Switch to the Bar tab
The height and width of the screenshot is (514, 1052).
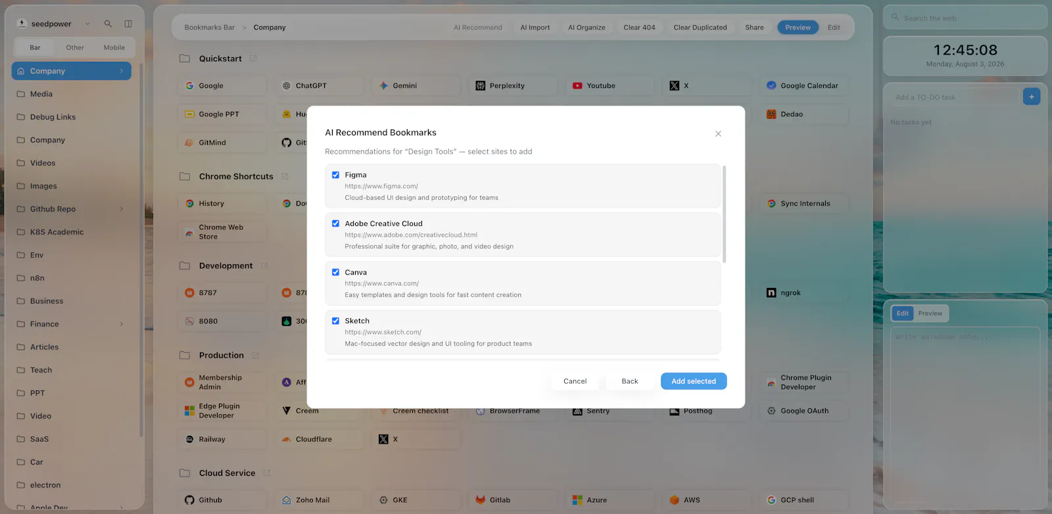(35, 47)
